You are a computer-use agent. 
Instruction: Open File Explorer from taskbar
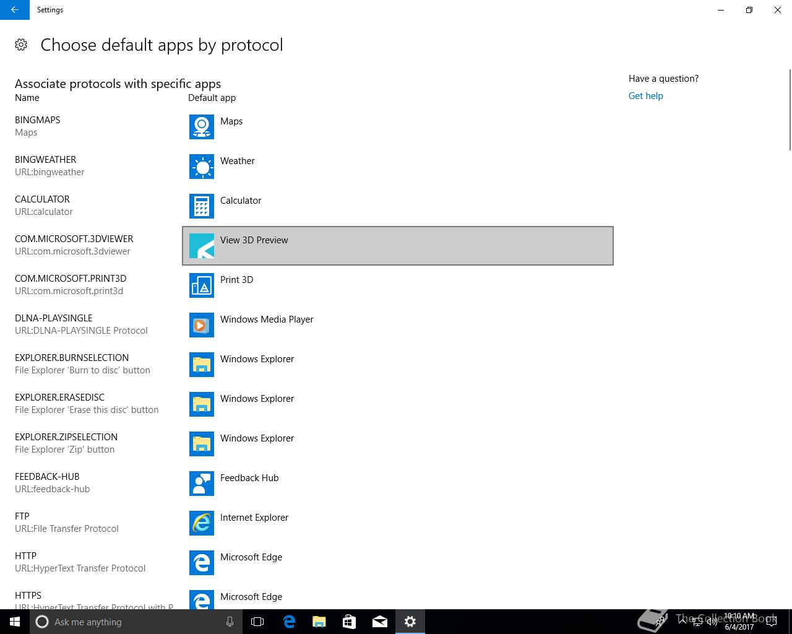[319, 622]
